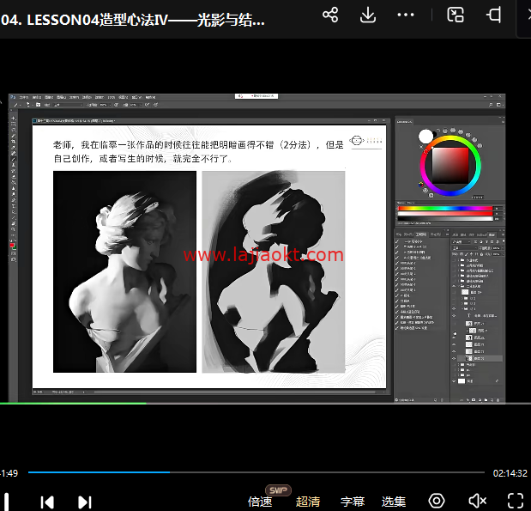Open Photoshop 3D menu

pos(112,97)
